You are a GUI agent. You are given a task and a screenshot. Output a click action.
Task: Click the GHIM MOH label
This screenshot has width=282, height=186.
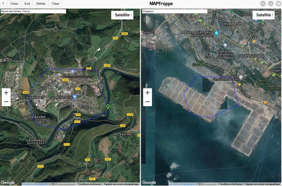pos(231,24)
